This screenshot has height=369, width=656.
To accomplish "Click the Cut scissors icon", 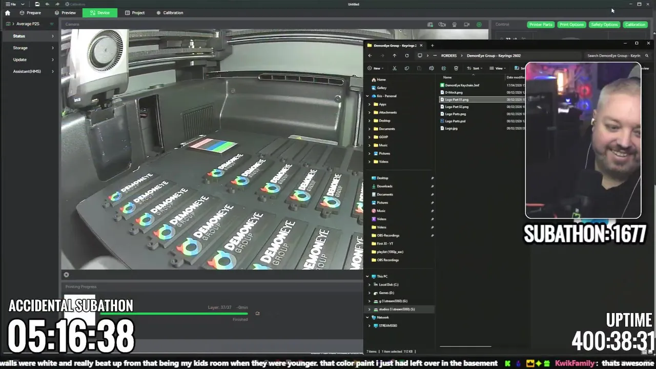I will 394,68.
